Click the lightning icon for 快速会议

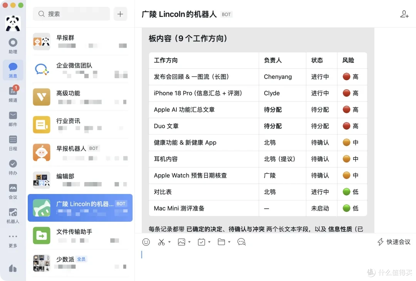[x=381, y=242]
